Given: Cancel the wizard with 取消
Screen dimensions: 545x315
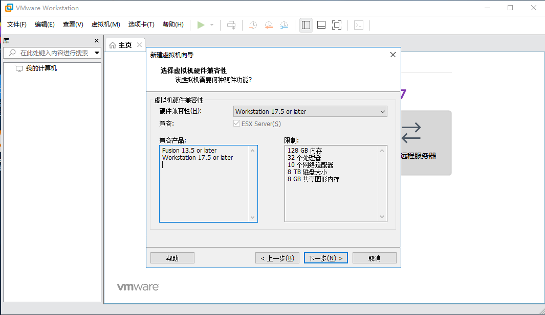Looking at the screenshot, I should (375, 258).
